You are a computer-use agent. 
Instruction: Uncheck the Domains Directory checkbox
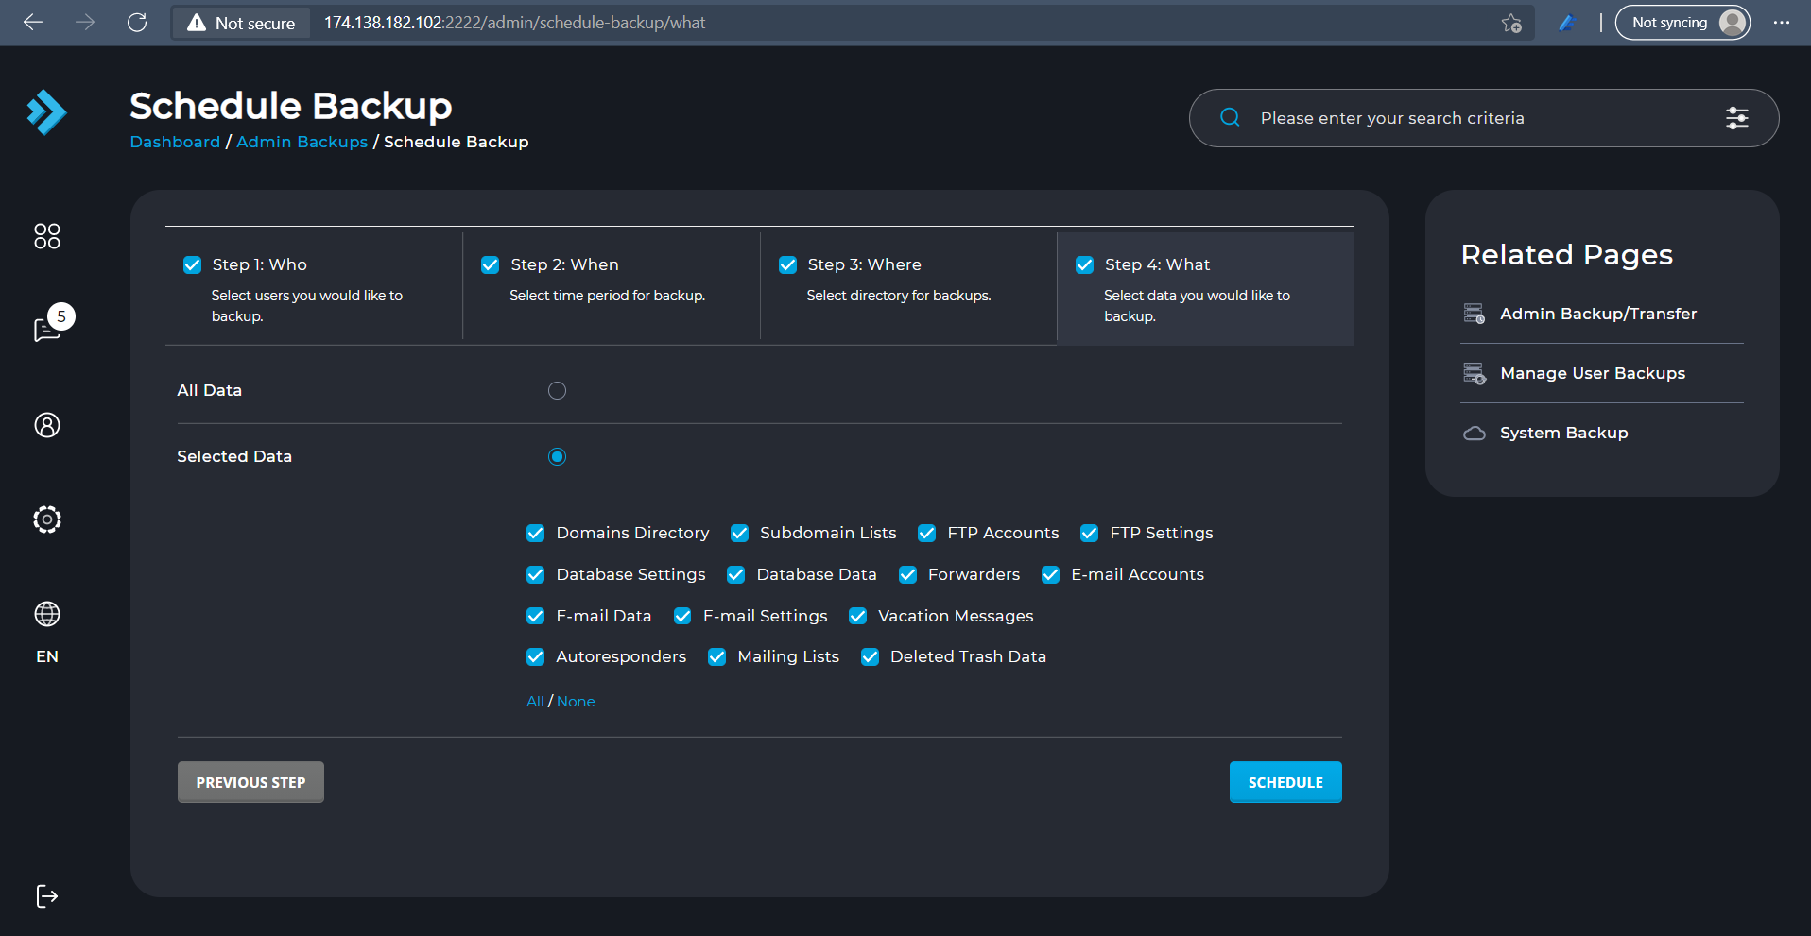point(535,533)
